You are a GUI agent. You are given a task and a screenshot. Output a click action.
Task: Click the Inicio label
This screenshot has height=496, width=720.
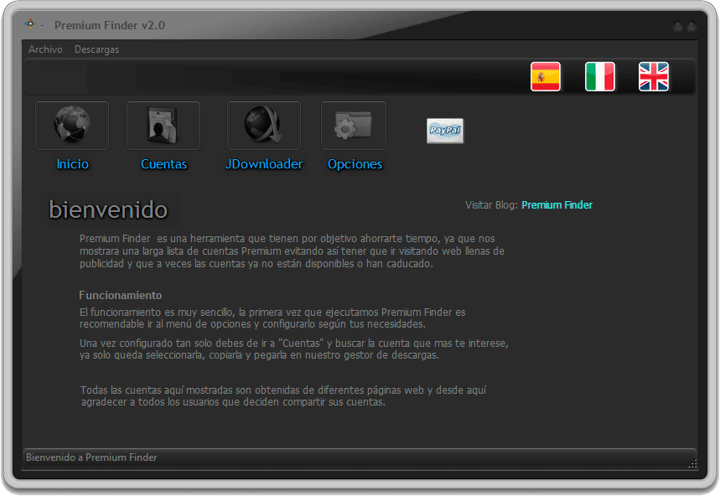pyautogui.click(x=73, y=164)
